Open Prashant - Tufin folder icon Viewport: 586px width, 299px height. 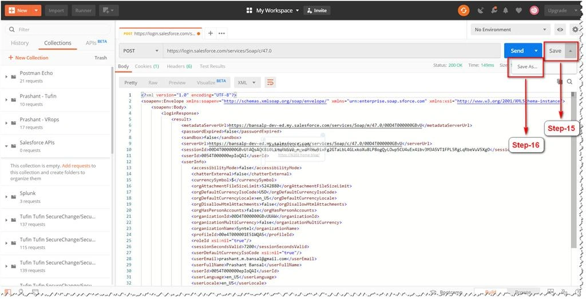coord(14,99)
